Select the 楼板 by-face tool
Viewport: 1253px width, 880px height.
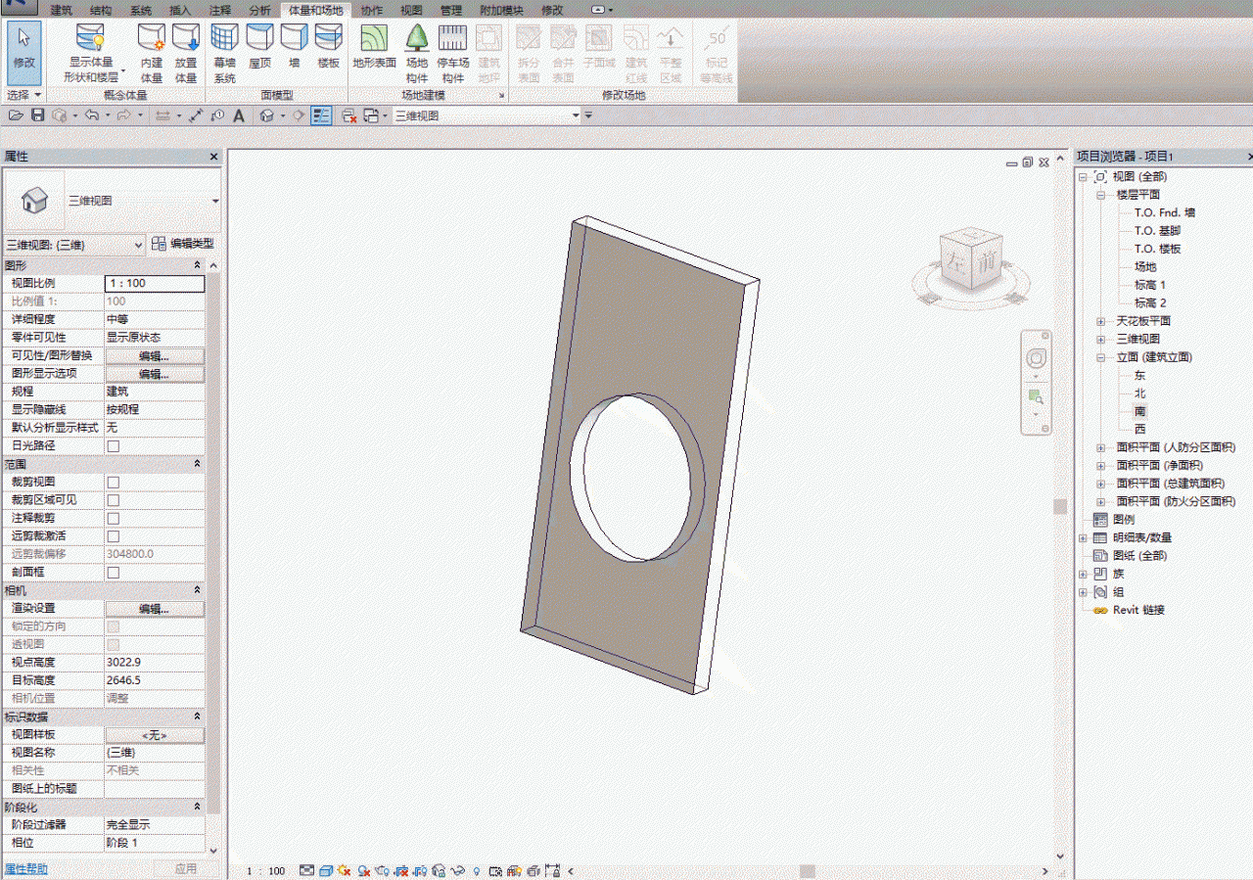click(329, 47)
